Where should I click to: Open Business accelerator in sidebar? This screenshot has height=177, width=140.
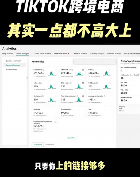[13, 61]
